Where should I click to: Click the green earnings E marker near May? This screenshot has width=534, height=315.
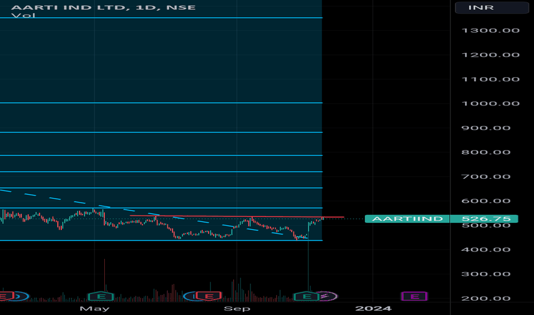click(101, 296)
